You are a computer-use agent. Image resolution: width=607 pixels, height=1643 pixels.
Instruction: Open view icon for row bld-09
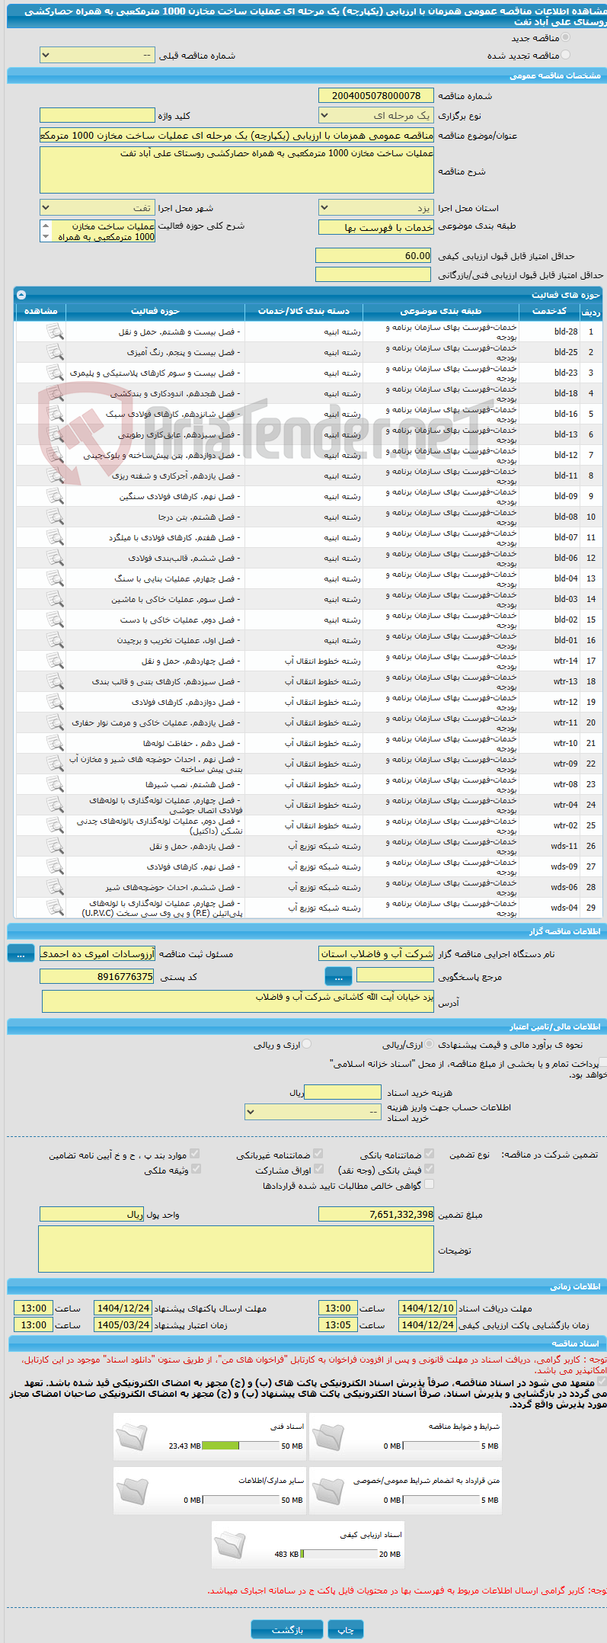pos(55,496)
